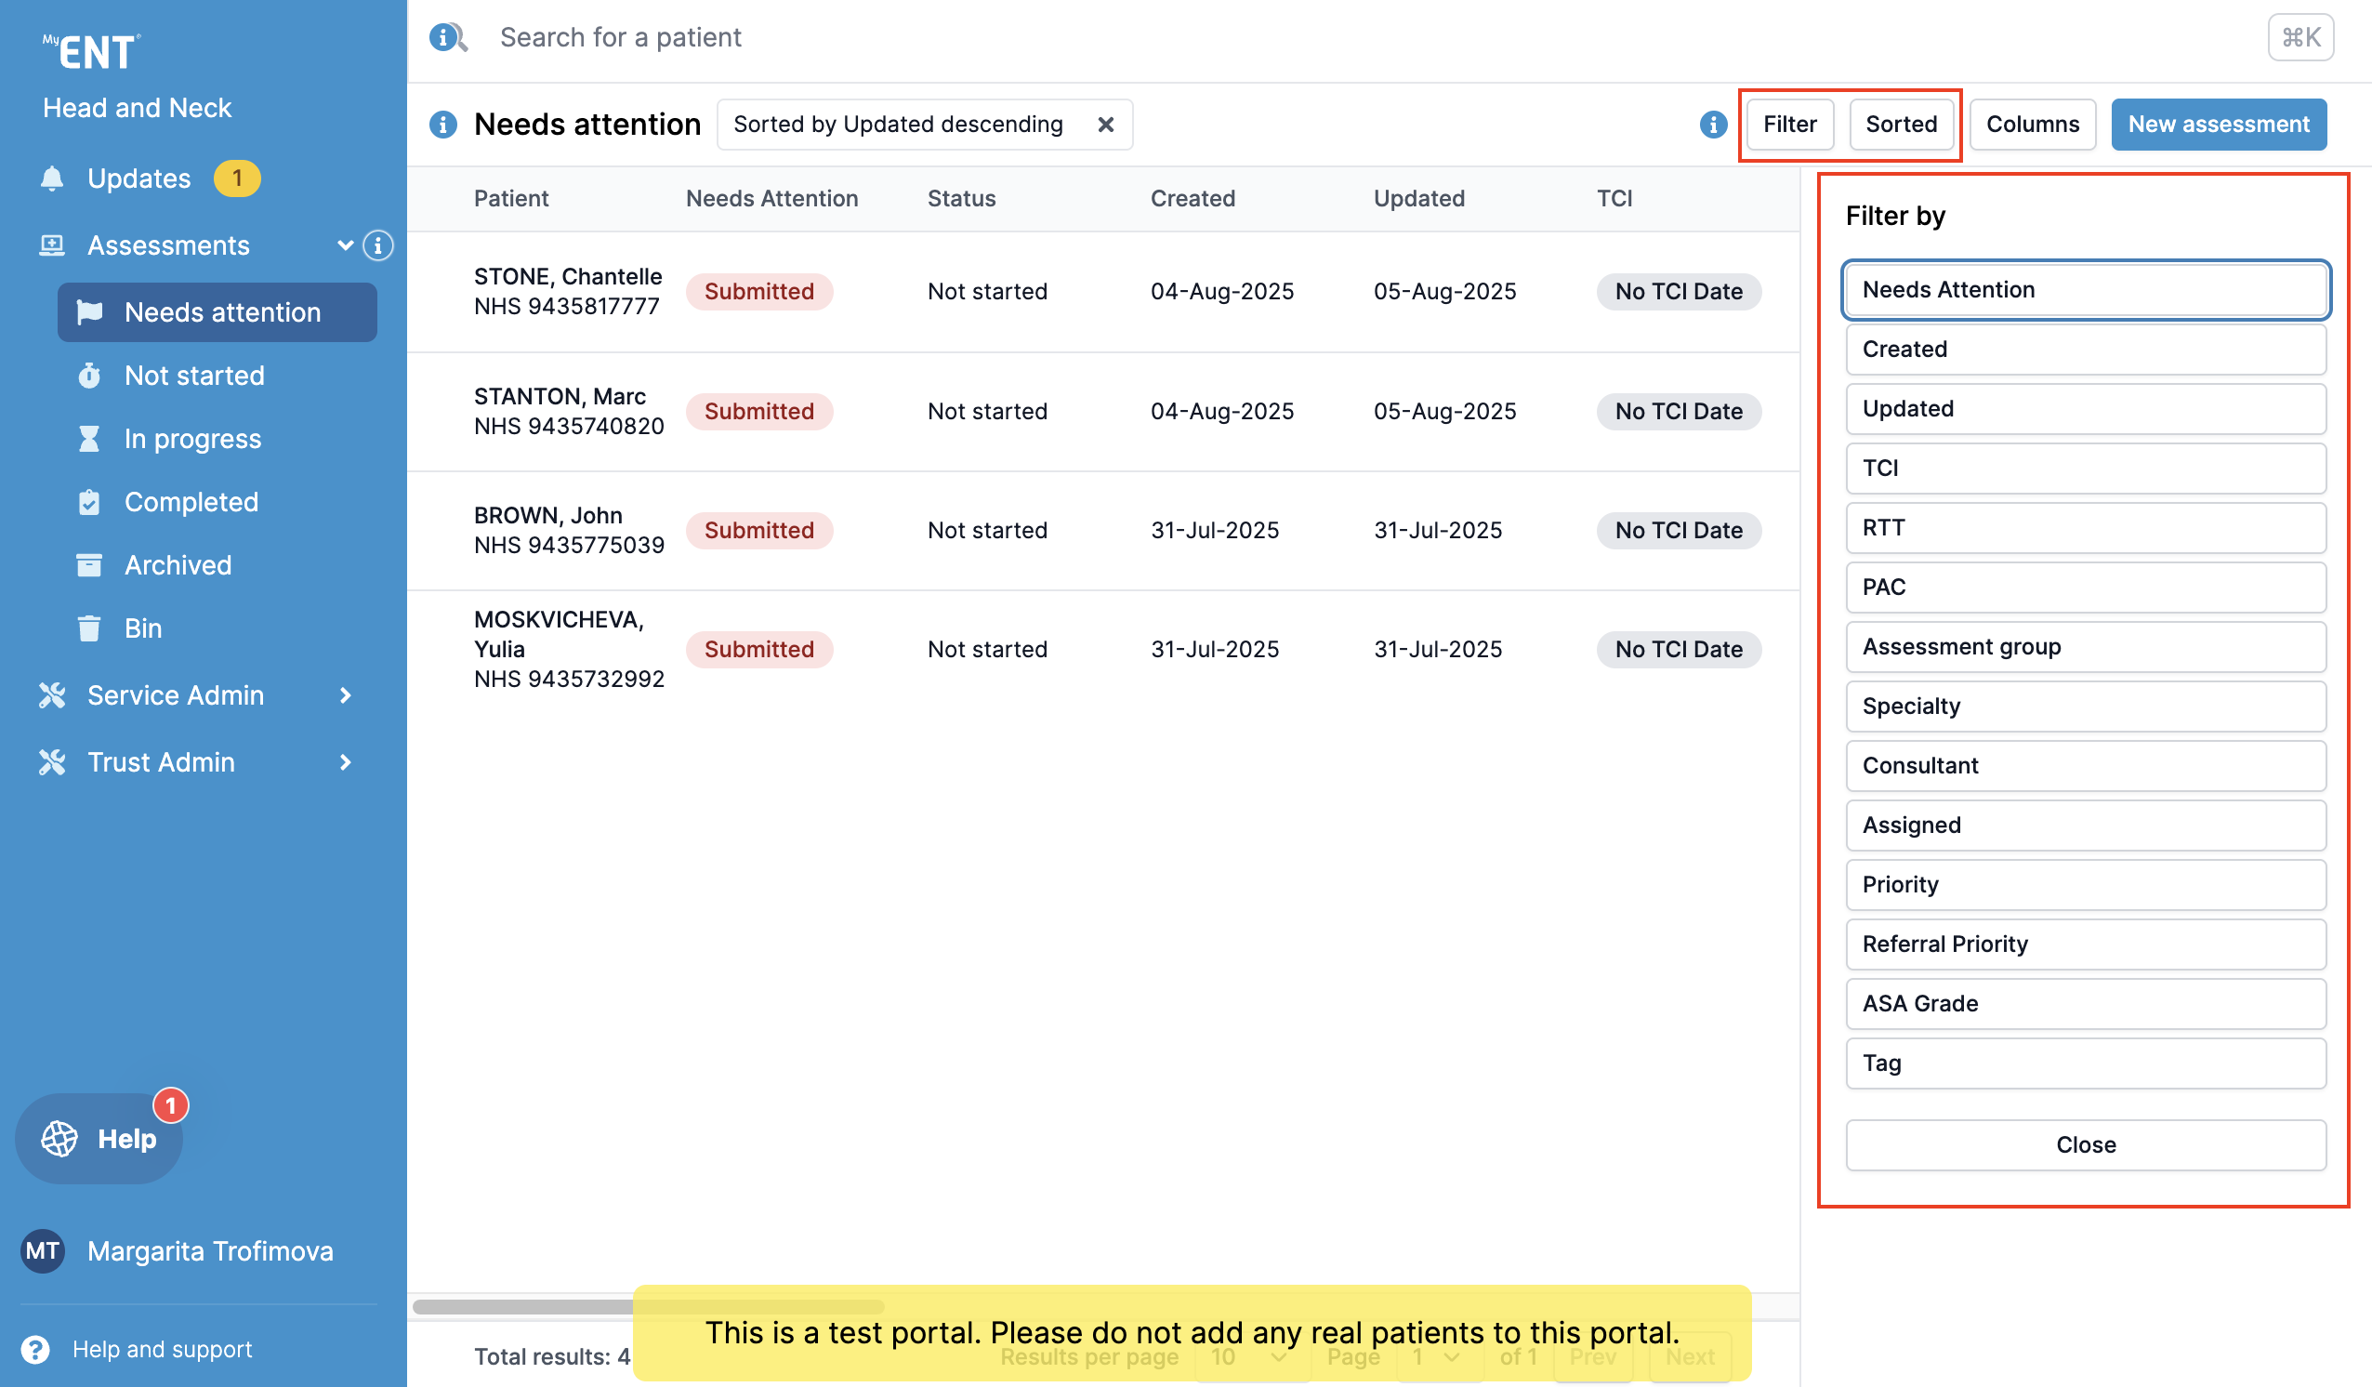Open the Columns options button

[x=2032, y=125]
